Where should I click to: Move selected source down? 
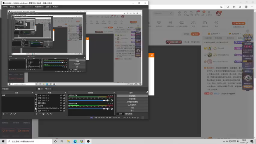51,114
